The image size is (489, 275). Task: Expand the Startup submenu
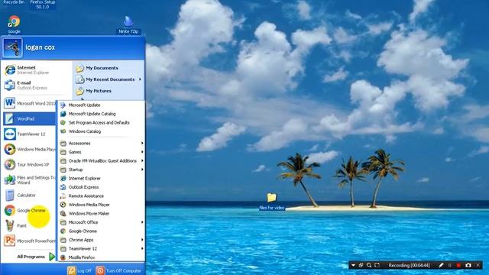point(102,170)
